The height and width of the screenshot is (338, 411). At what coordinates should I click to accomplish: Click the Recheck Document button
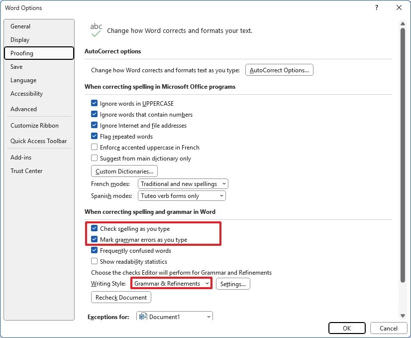[x=120, y=297]
